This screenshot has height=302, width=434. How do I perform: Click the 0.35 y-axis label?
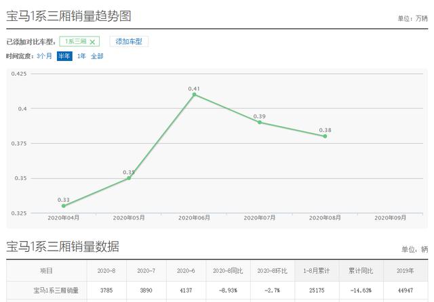21,178
